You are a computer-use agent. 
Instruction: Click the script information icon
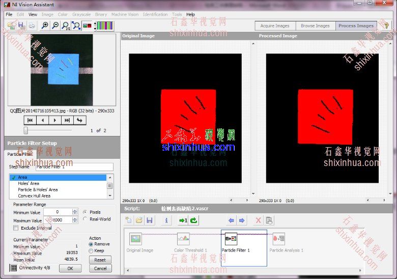[x=166, y=220]
